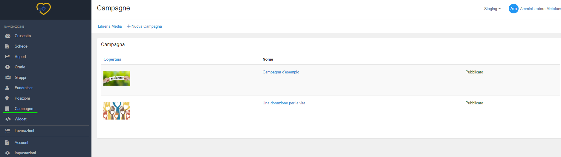The width and height of the screenshot is (561, 157).
Task: Click the Widget code brackets icon
Action: pos(8,119)
